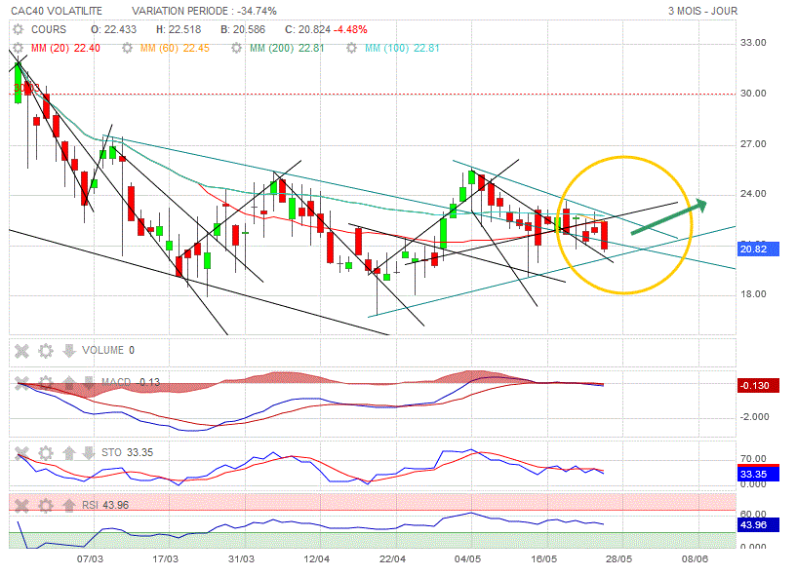Open settings gear for MM (20)

19,49
